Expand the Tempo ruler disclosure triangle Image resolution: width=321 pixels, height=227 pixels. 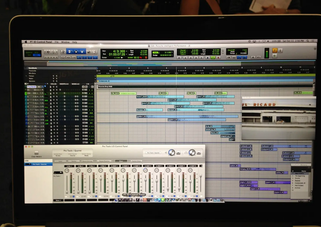[x=26, y=76]
